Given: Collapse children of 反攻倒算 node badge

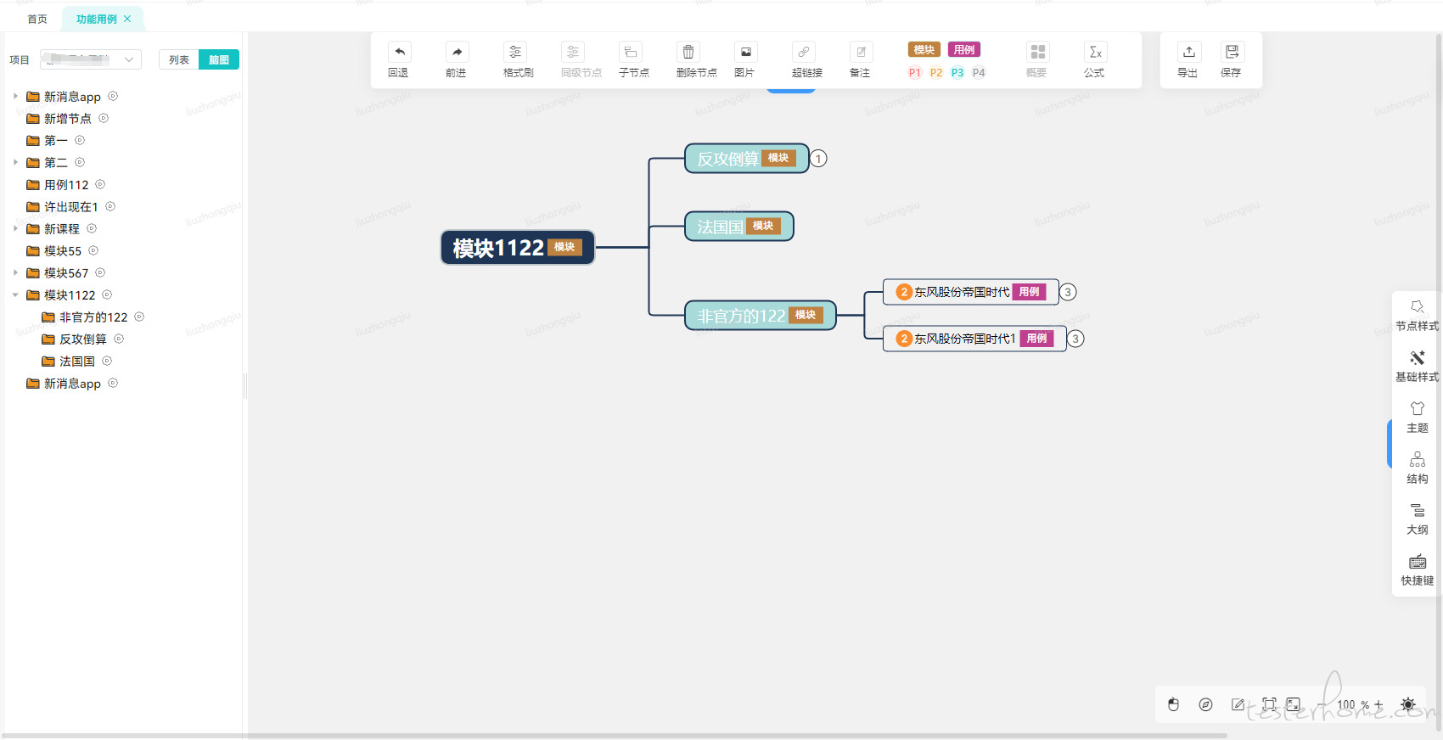Looking at the screenshot, I should pos(818,159).
